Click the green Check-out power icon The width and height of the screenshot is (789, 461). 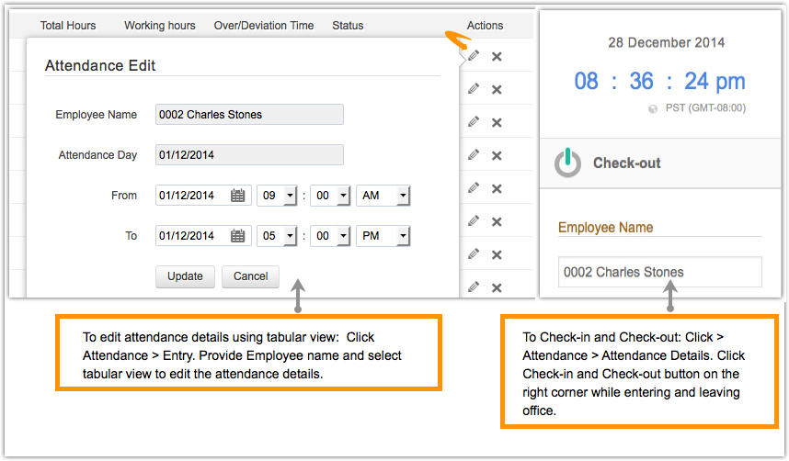pyautogui.click(x=567, y=163)
